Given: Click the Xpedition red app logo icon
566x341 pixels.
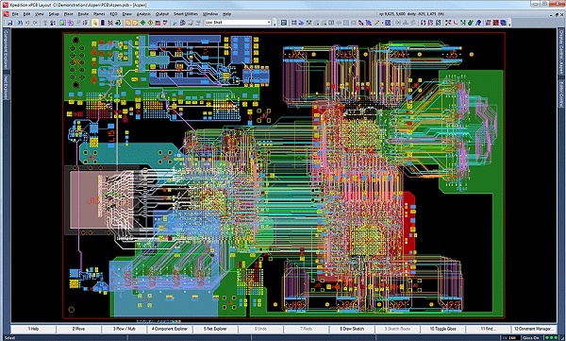Looking at the screenshot, I should point(6,5).
